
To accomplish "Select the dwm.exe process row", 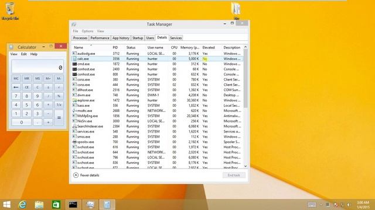I will [x=158, y=95].
